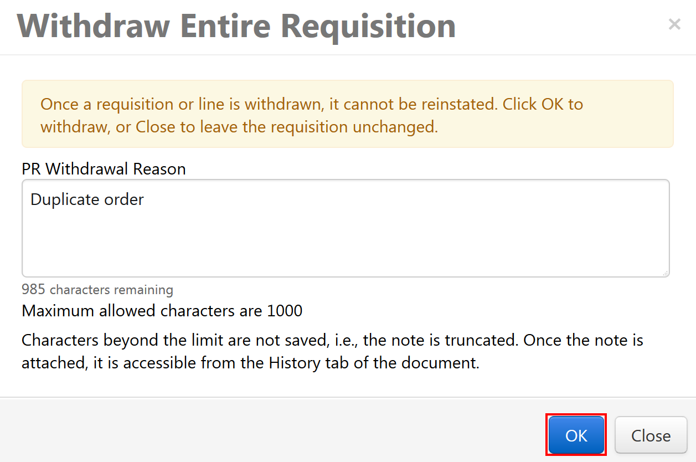Click the Maximum allowed characters text
The image size is (696, 462).
(x=162, y=311)
